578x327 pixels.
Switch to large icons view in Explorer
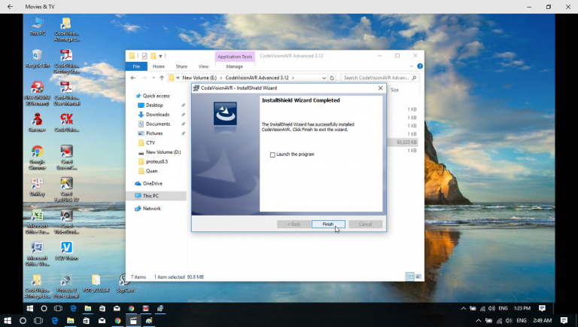click(418, 277)
